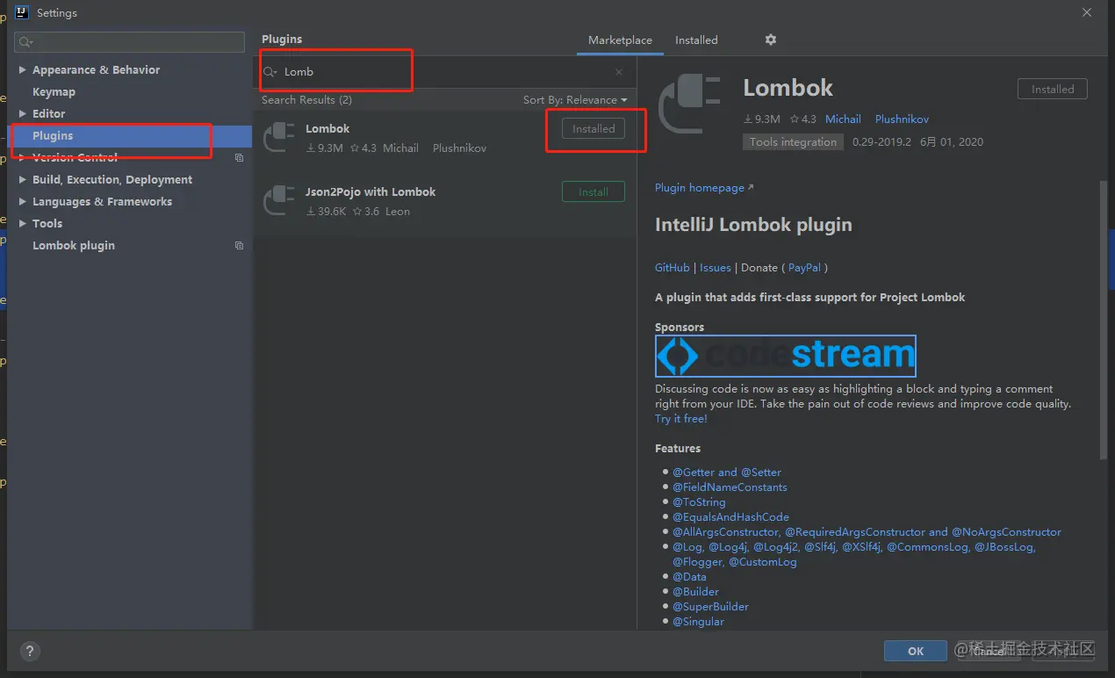Open the @ToString feature link
1115x678 pixels.
pos(699,502)
